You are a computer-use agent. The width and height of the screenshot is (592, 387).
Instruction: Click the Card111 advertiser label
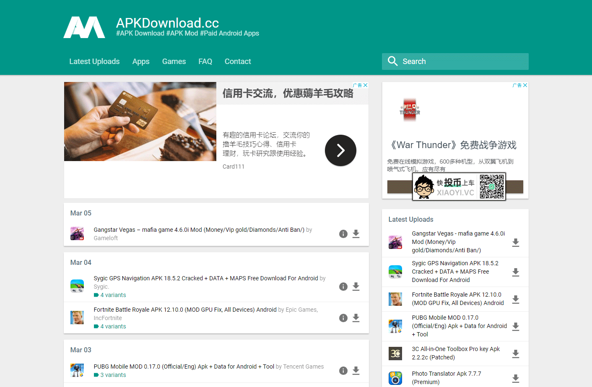click(x=234, y=167)
